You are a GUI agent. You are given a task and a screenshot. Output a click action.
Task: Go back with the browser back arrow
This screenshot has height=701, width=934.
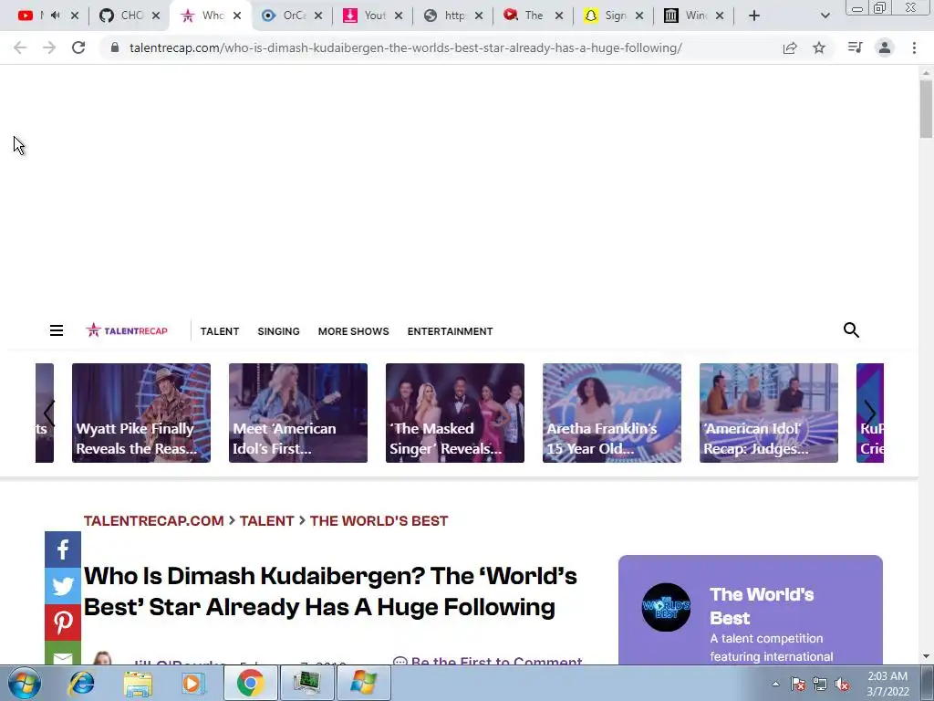coord(20,47)
